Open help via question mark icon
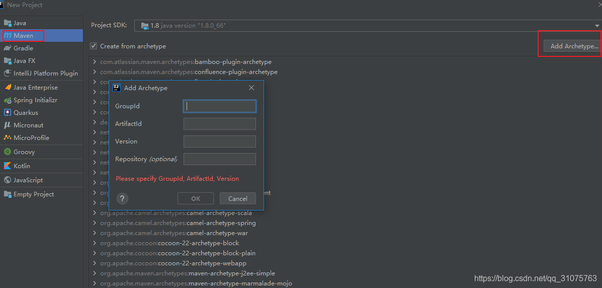This screenshot has width=602, height=288. point(122,199)
